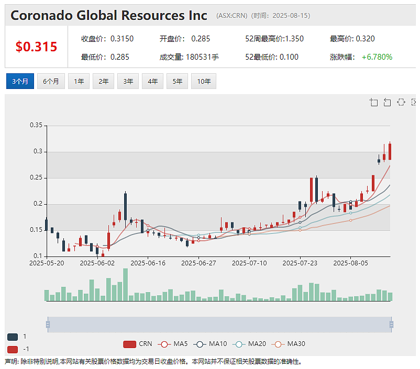Open the 3年 period view
Image resolution: width=420 pixels, height=369 pixels.
click(128, 81)
